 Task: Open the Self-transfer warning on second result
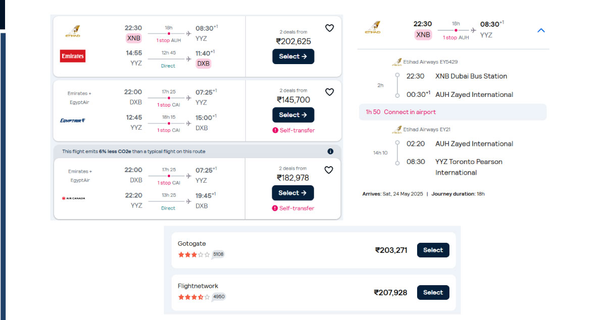[294, 130]
